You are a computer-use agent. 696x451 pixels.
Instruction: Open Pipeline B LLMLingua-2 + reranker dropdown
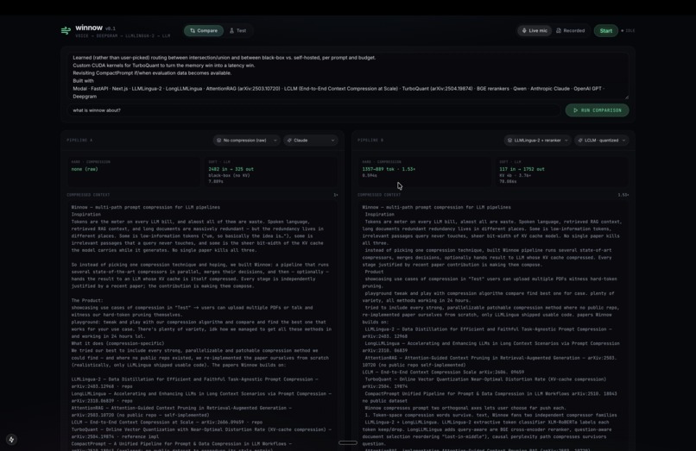click(537, 141)
